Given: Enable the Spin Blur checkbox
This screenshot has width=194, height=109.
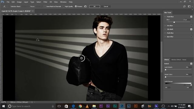Looking at the screenshot, I should (x=191, y=37).
